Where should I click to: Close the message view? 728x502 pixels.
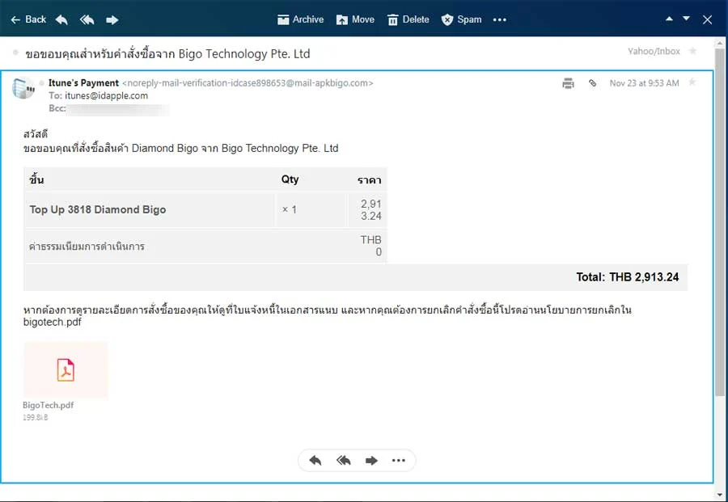[707, 19]
